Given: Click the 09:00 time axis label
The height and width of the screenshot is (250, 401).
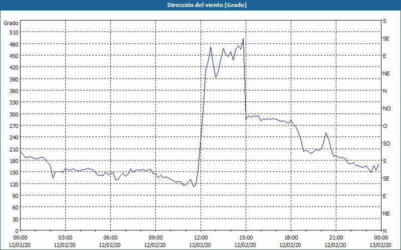Looking at the screenshot, I should pyautogui.click(x=156, y=238).
